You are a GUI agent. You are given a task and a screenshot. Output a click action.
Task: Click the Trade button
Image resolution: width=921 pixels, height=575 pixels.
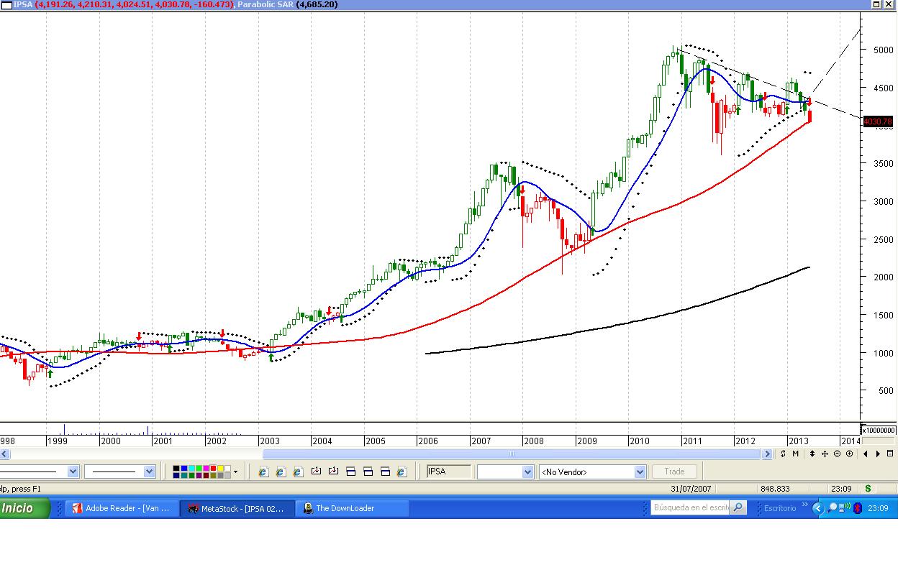(674, 471)
